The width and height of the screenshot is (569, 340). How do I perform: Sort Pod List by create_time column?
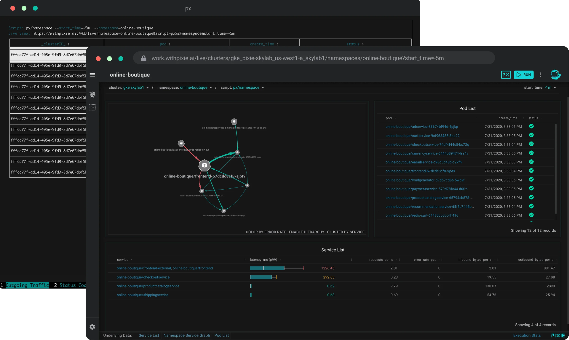508,118
